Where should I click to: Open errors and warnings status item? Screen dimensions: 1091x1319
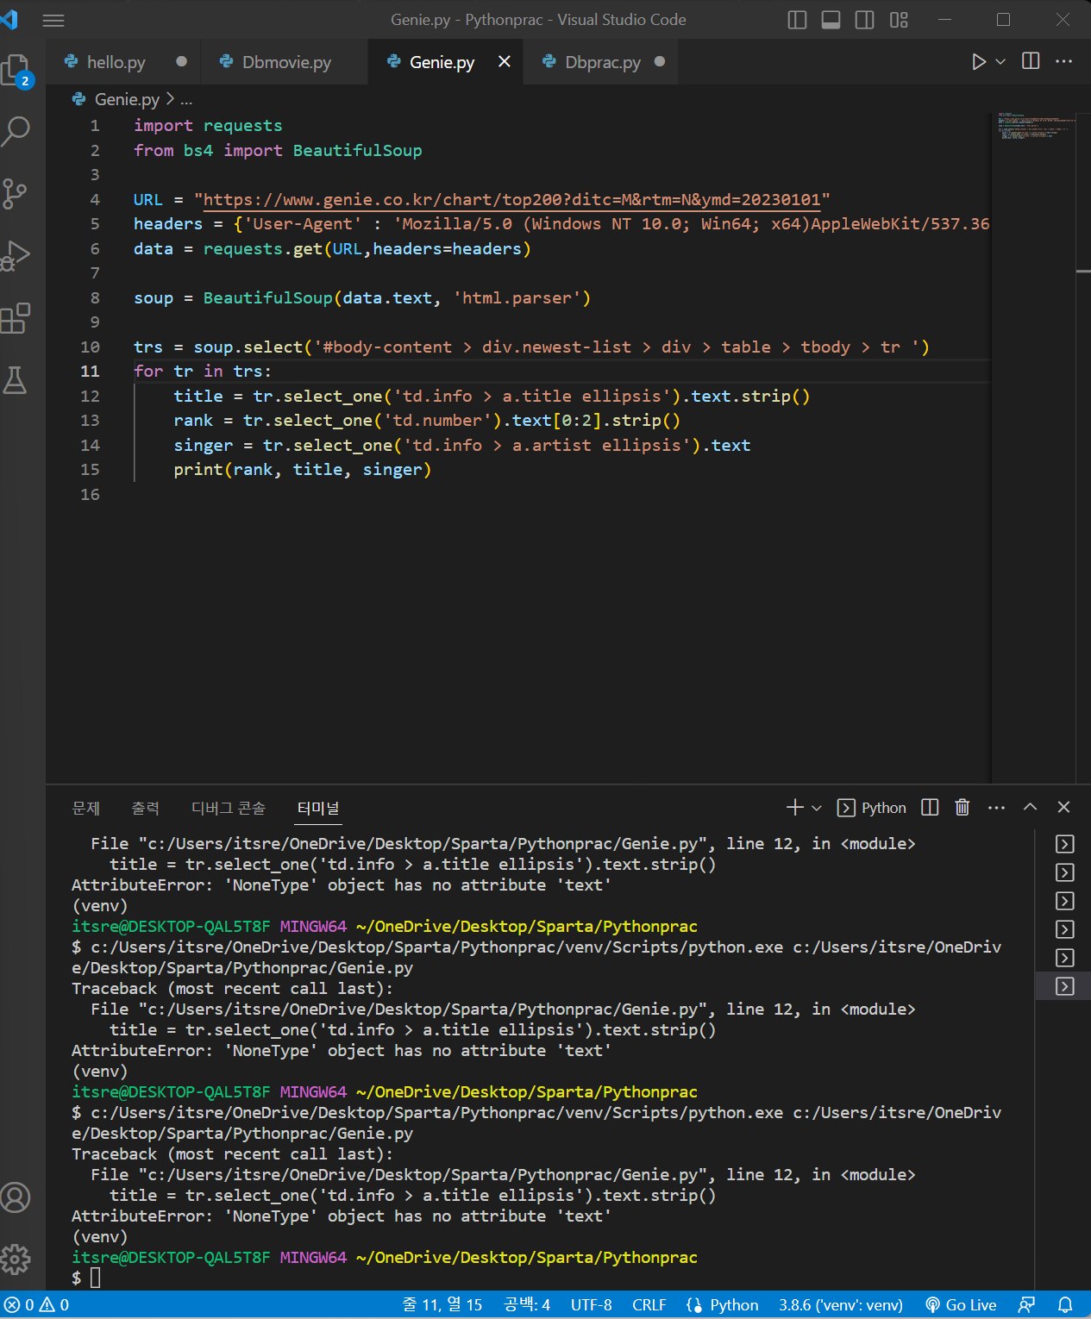[x=36, y=1305]
